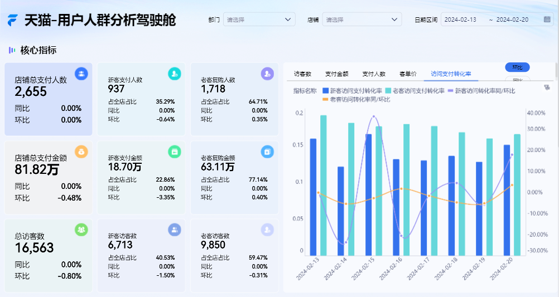Click the 6,713 新客访客数 value
Viewport: 559px width, 297px height.
(120, 245)
